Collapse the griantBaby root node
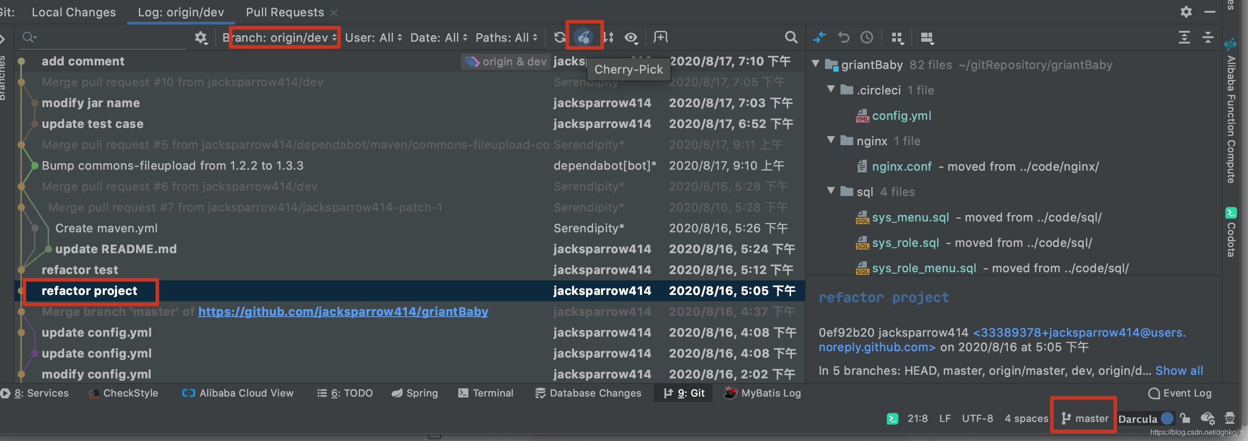 (x=816, y=64)
